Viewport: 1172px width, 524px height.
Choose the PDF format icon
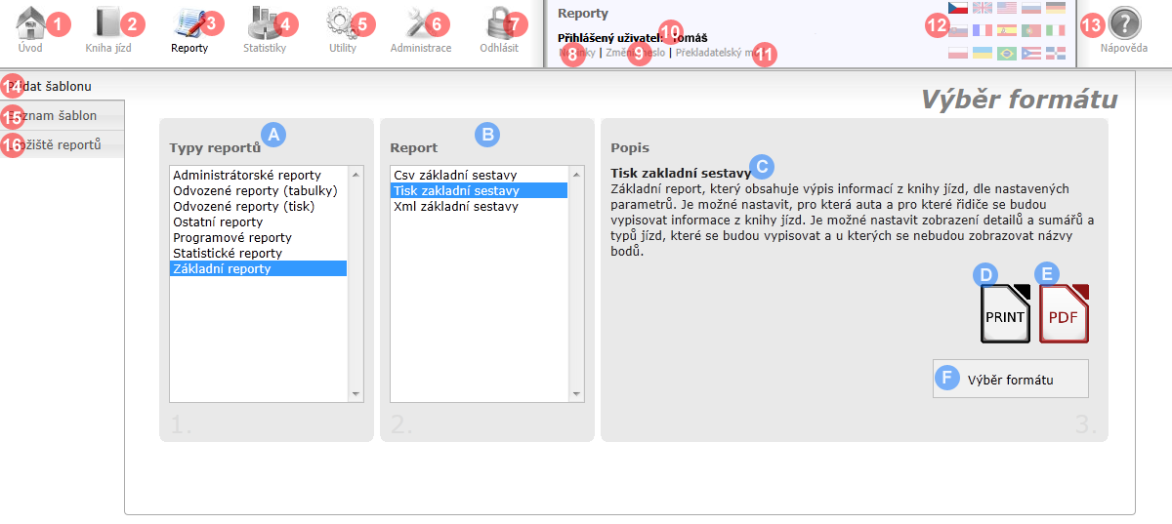coord(1064,314)
